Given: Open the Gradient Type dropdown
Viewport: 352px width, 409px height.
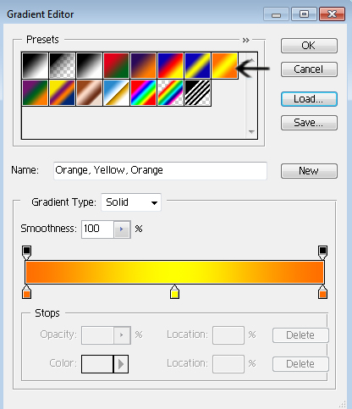Looking at the screenshot, I should [131, 202].
